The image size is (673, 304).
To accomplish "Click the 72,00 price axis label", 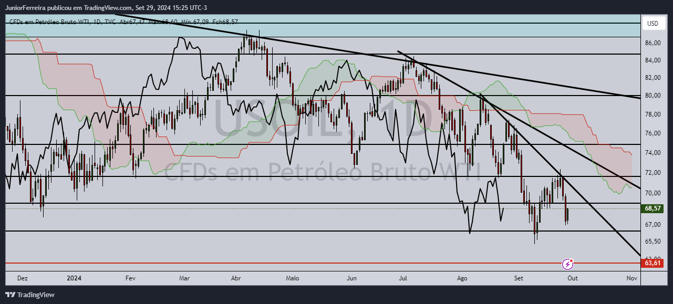I will [x=653, y=173].
